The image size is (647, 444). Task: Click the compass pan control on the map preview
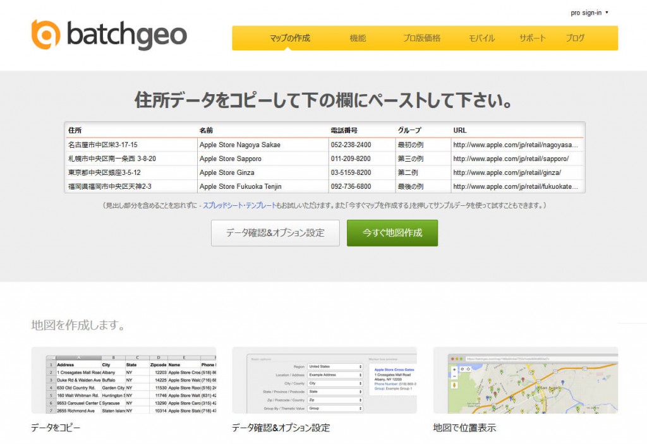pyautogui.click(x=468, y=369)
